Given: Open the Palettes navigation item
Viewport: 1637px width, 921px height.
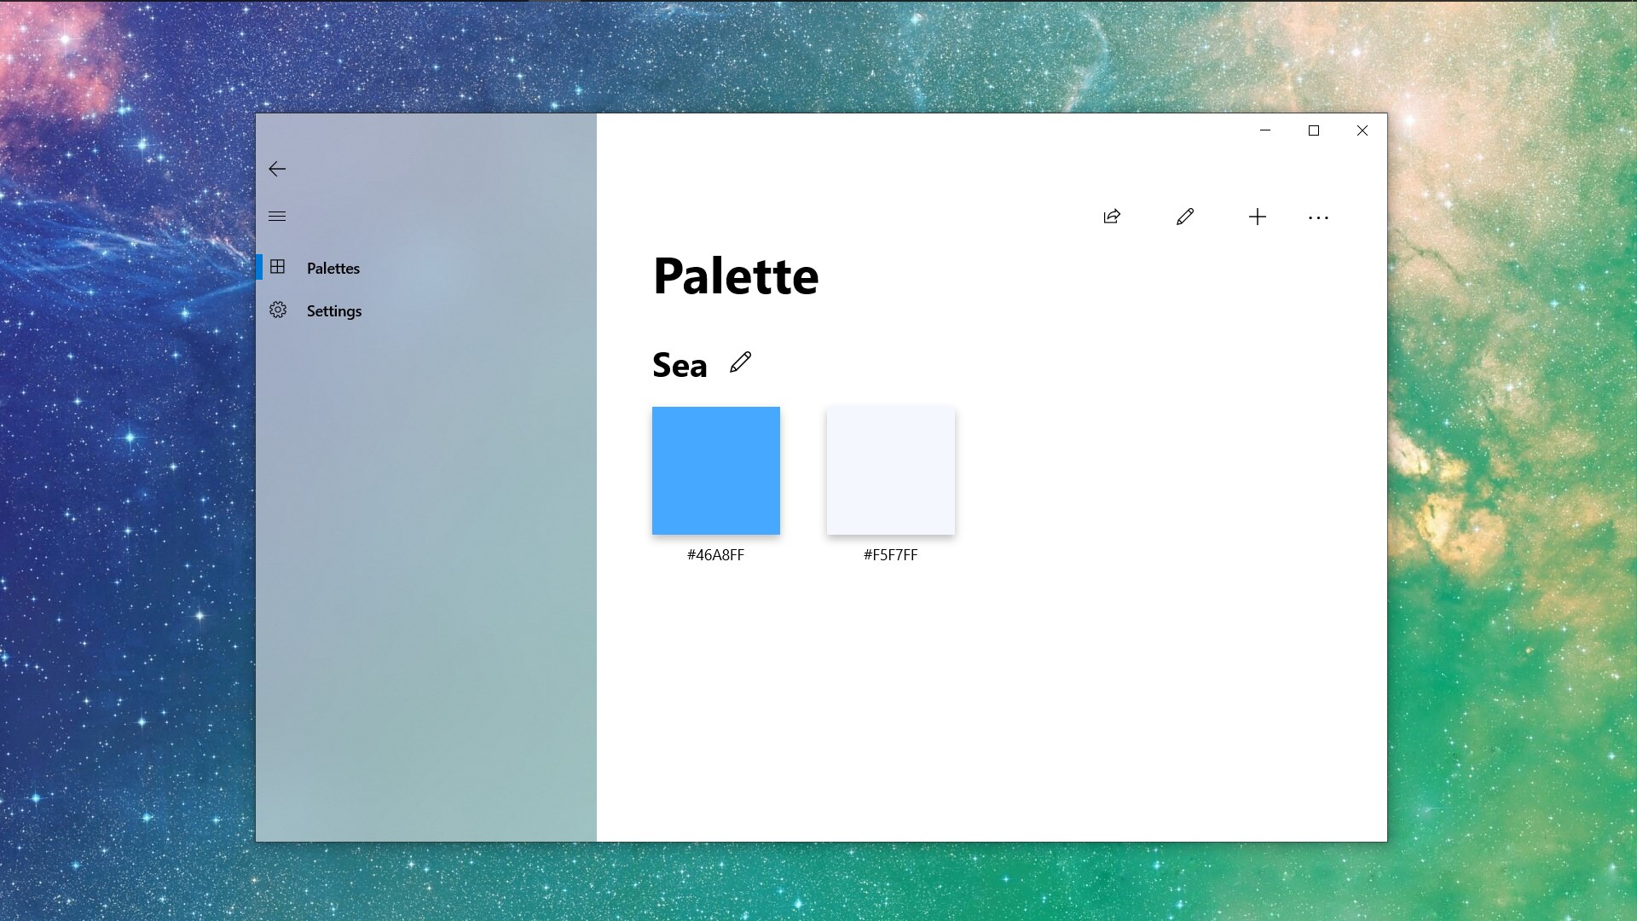Looking at the screenshot, I should pos(333,268).
